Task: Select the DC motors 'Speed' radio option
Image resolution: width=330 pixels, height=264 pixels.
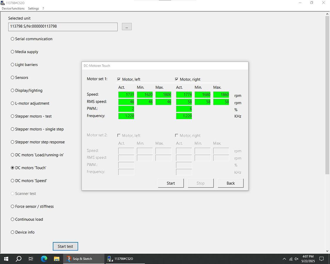Action: point(13,181)
